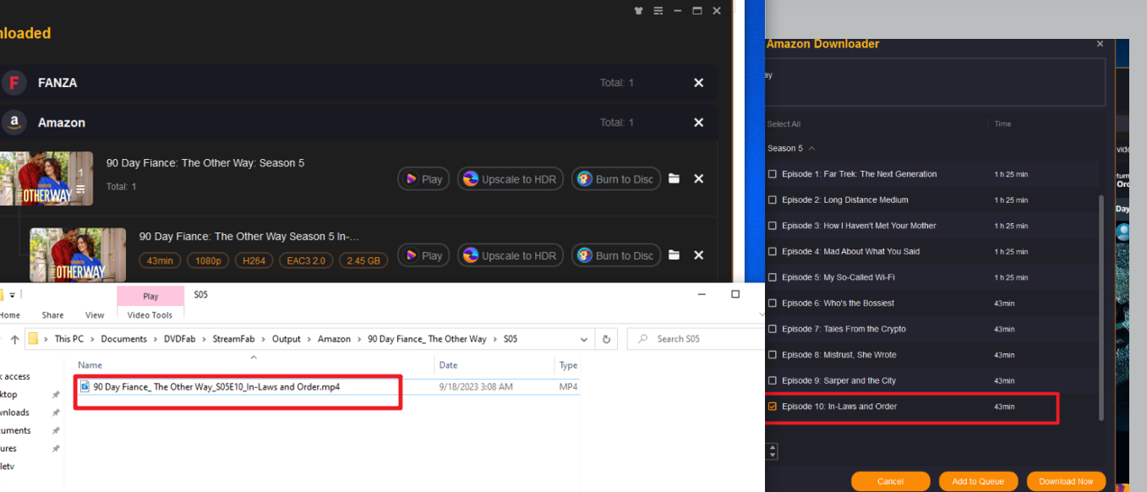Play the Season 5 In-Laws episode row
The width and height of the screenshot is (1147, 492).
(423, 255)
